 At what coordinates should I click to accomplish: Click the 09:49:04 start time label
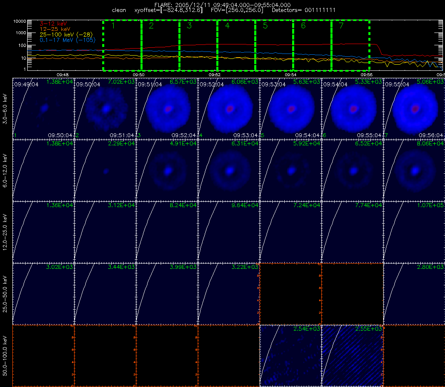(x=26, y=84)
